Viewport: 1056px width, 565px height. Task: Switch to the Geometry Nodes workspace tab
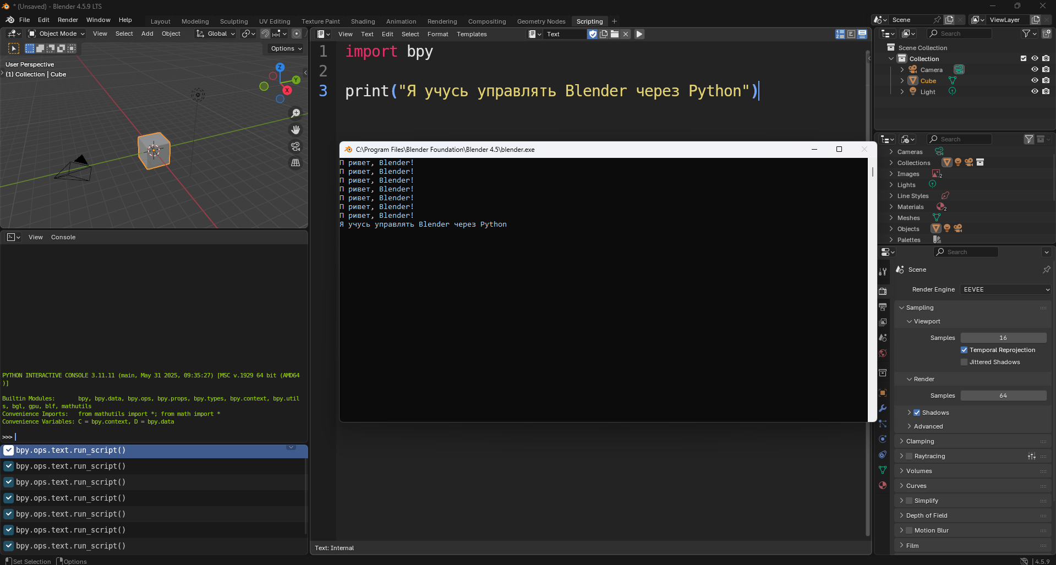pos(541,21)
